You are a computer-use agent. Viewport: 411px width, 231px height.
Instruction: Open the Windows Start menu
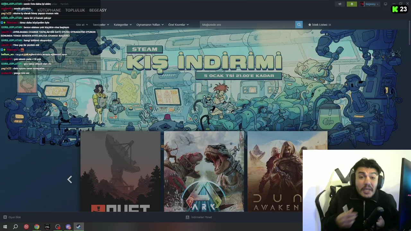coord(5,227)
